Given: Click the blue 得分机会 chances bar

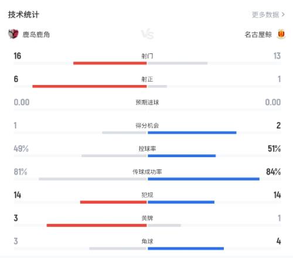Looking at the screenshot, I should 192,133.
